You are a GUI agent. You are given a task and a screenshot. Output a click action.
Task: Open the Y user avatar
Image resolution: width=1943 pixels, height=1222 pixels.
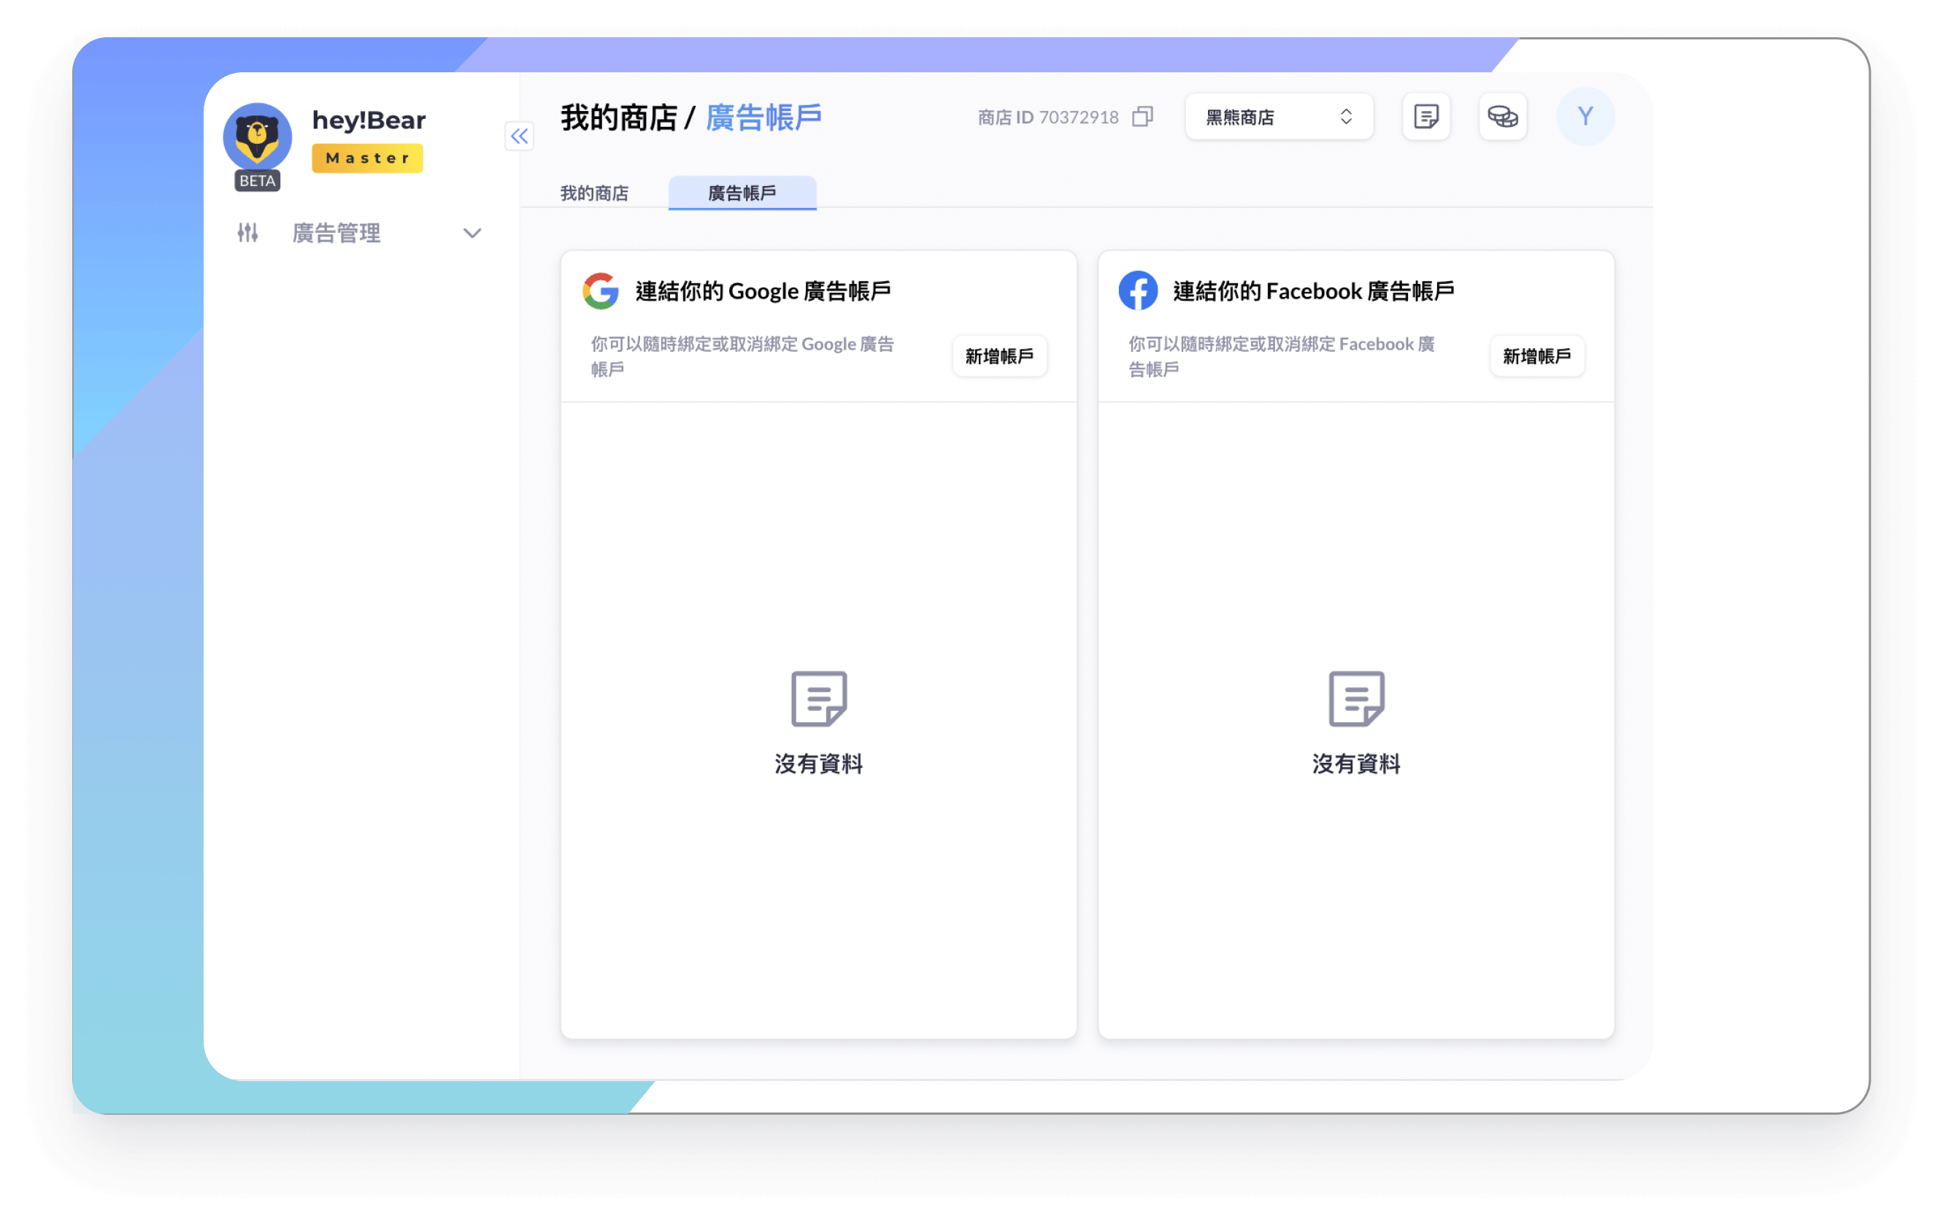click(1584, 117)
